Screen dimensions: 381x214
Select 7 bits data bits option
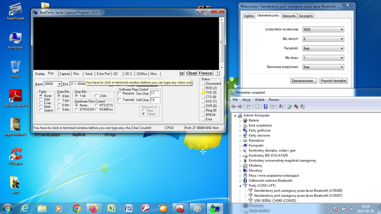pyautogui.click(x=59, y=100)
